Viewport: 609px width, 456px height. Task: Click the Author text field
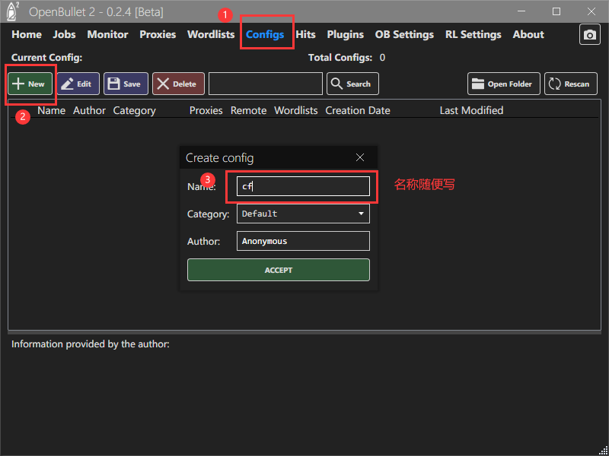tap(303, 241)
